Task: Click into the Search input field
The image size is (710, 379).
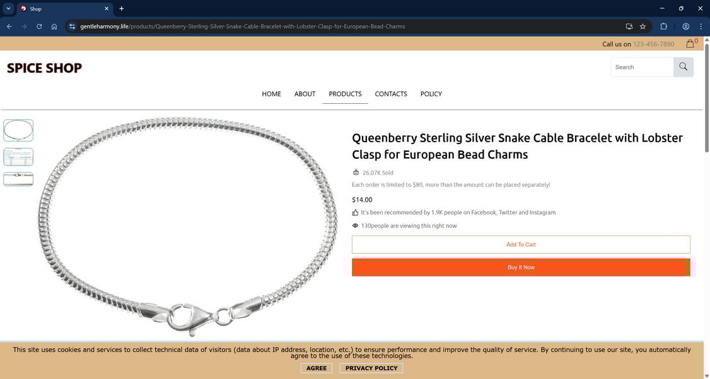Action: tap(642, 67)
